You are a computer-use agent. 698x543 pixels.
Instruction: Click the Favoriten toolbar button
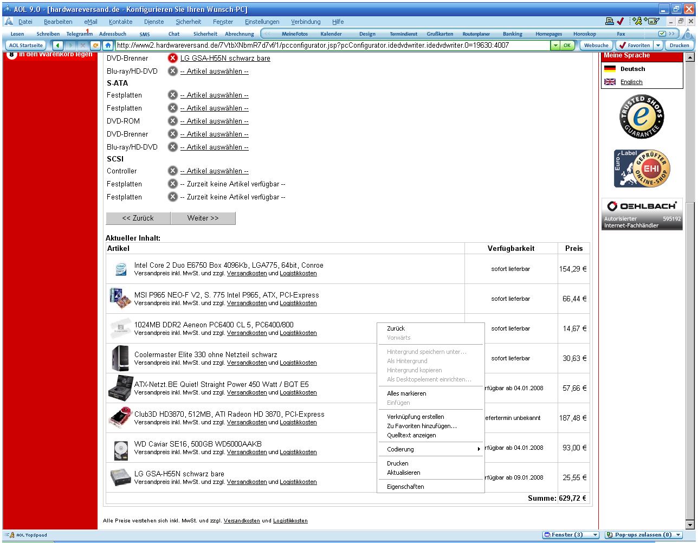635,46
